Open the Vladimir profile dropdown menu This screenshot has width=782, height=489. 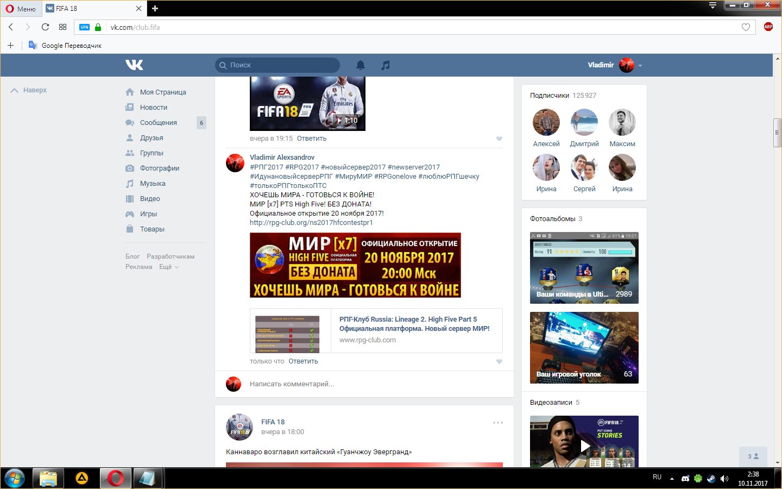[x=615, y=65]
